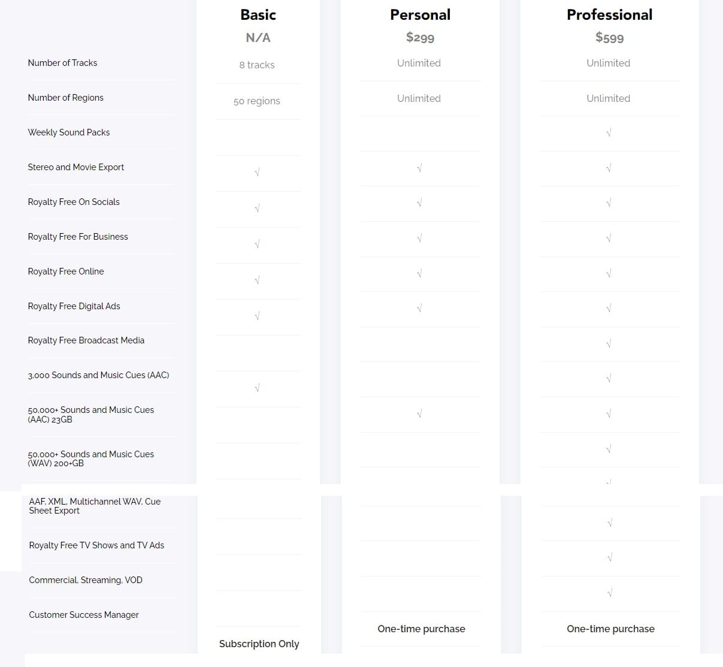The image size is (723, 667).
Task: Click the $299 Personal price
Action: pos(420,37)
